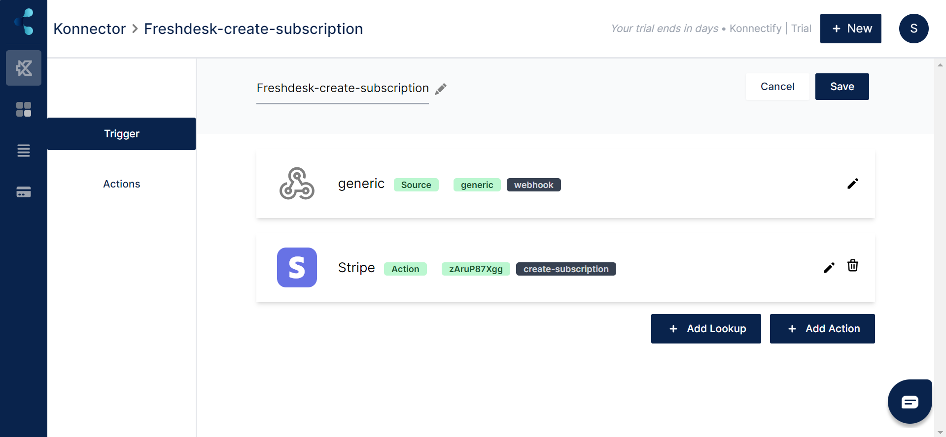Open the Apps grid icon in the sidebar
Image resolution: width=946 pixels, height=437 pixels.
click(x=24, y=109)
